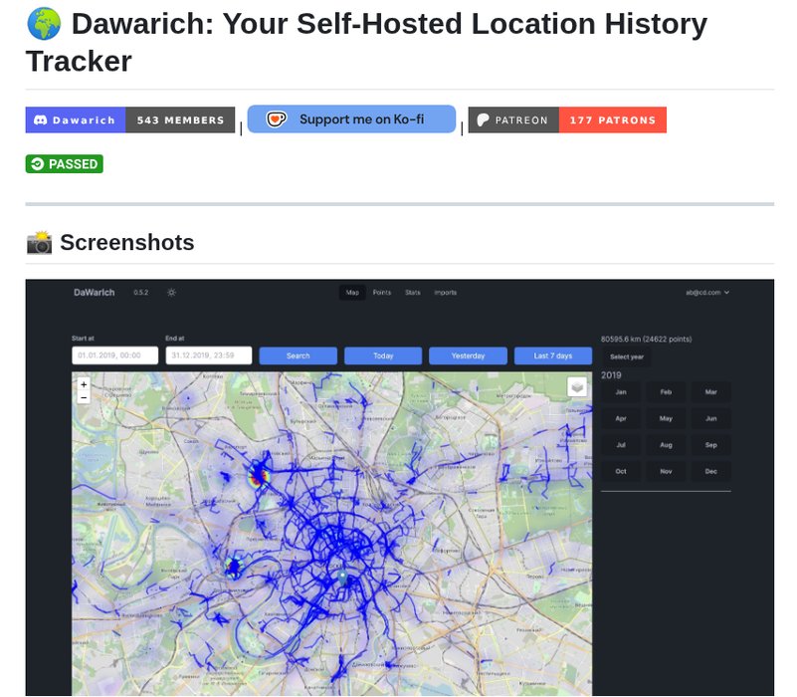This screenshot has width=797, height=697.
Task: Switch to the Points tab
Action: pos(382,293)
